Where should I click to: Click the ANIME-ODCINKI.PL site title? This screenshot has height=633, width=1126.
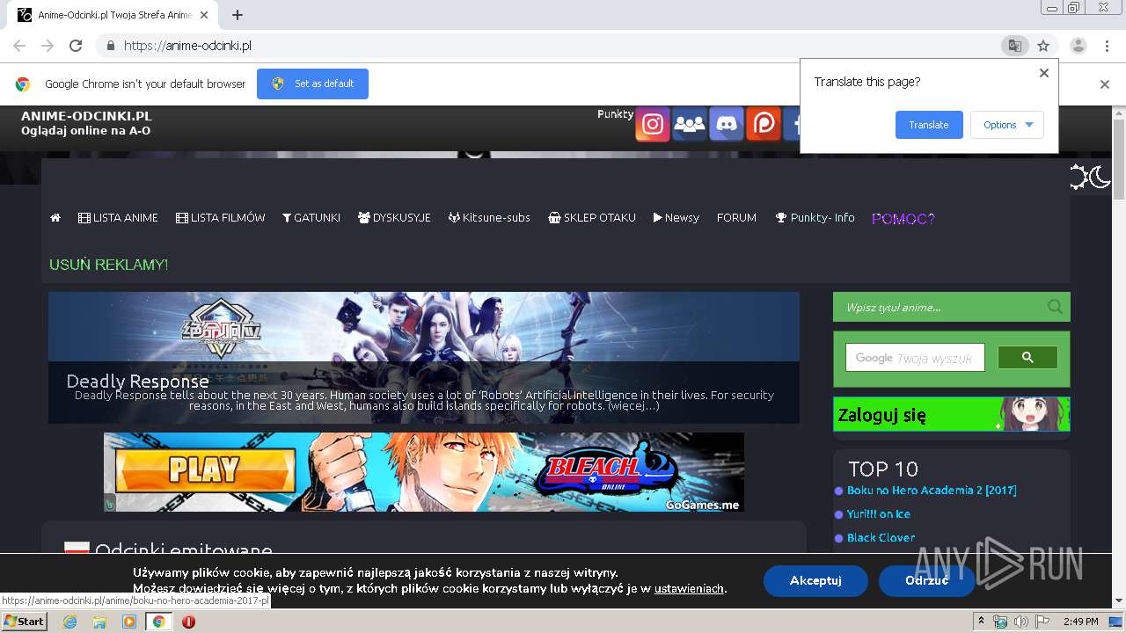(x=86, y=116)
